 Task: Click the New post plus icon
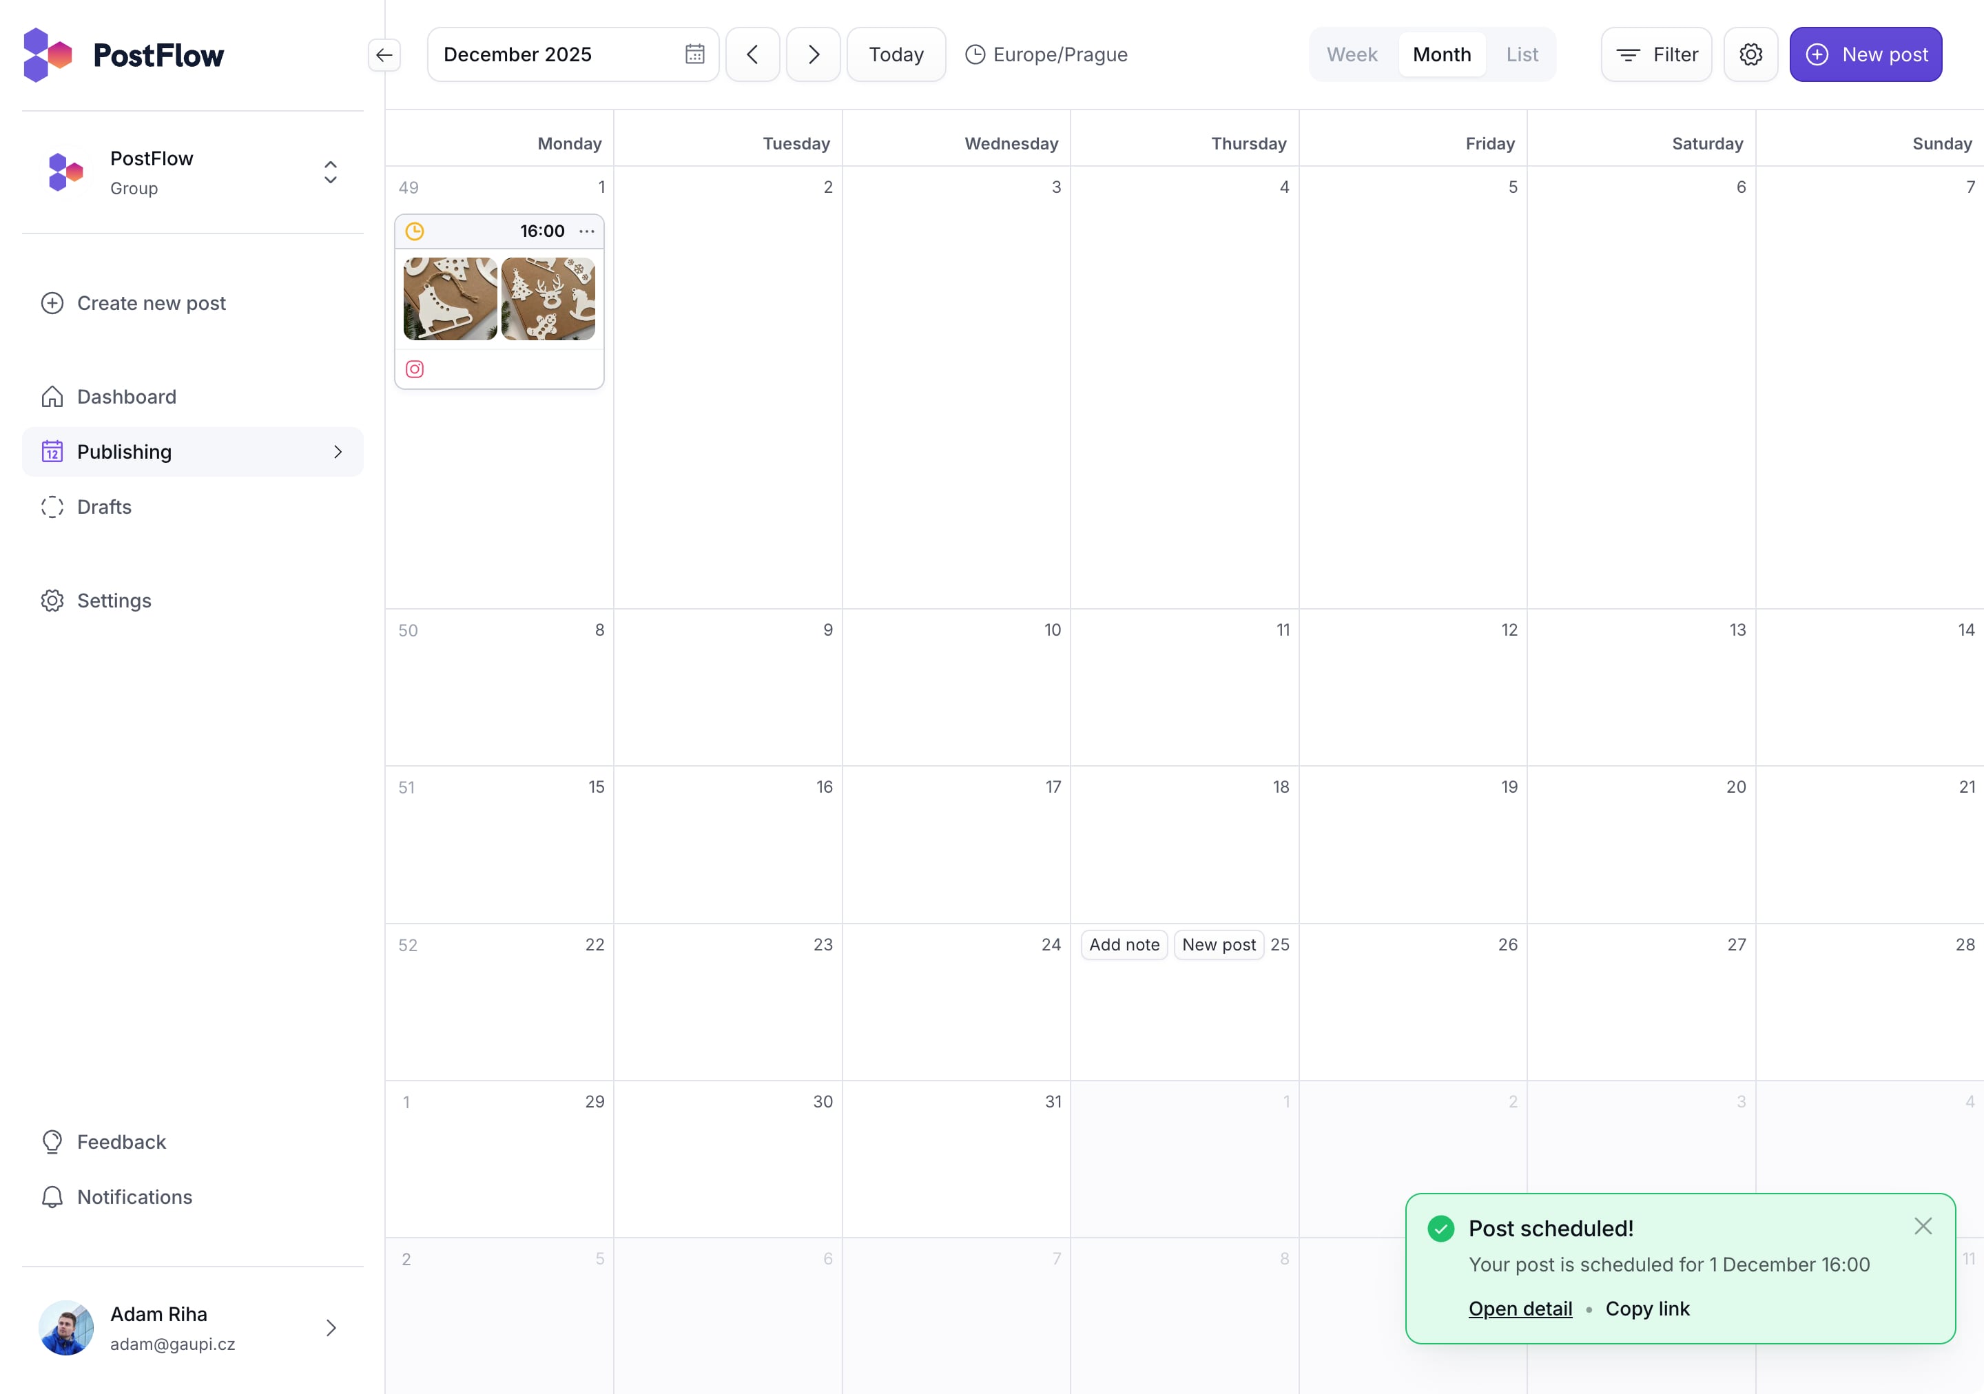point(1819,54)
